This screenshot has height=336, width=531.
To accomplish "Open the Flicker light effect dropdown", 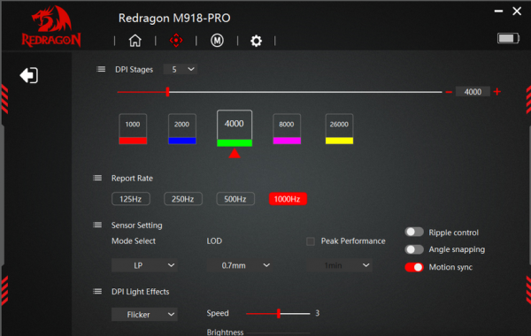I will (x=144, y=315).
